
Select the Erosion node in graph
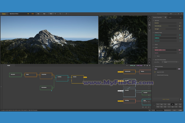tap(77, 79)
